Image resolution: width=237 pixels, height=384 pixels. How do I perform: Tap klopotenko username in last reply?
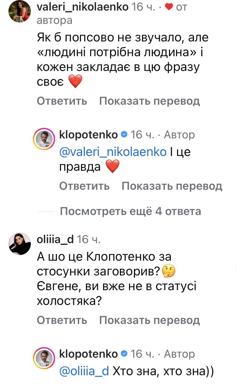(89, 353)
